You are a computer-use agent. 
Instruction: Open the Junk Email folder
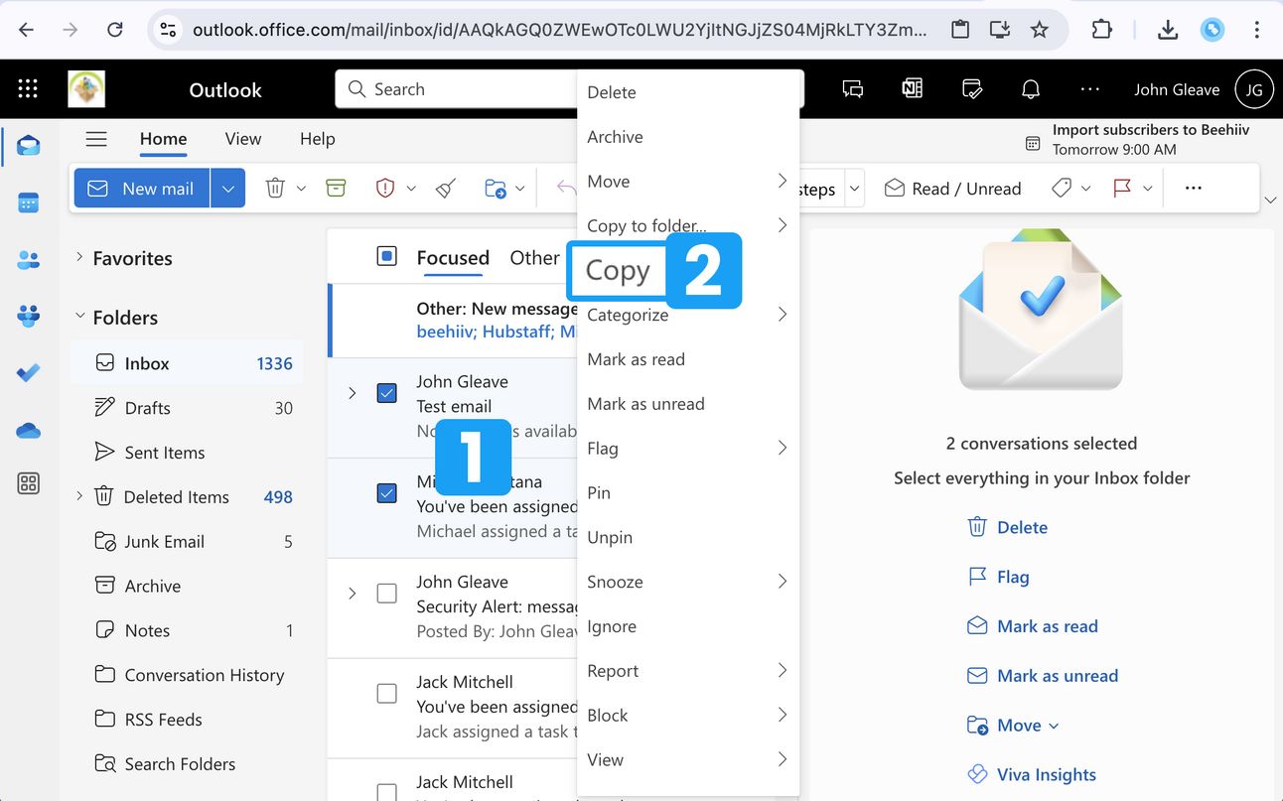164,542
